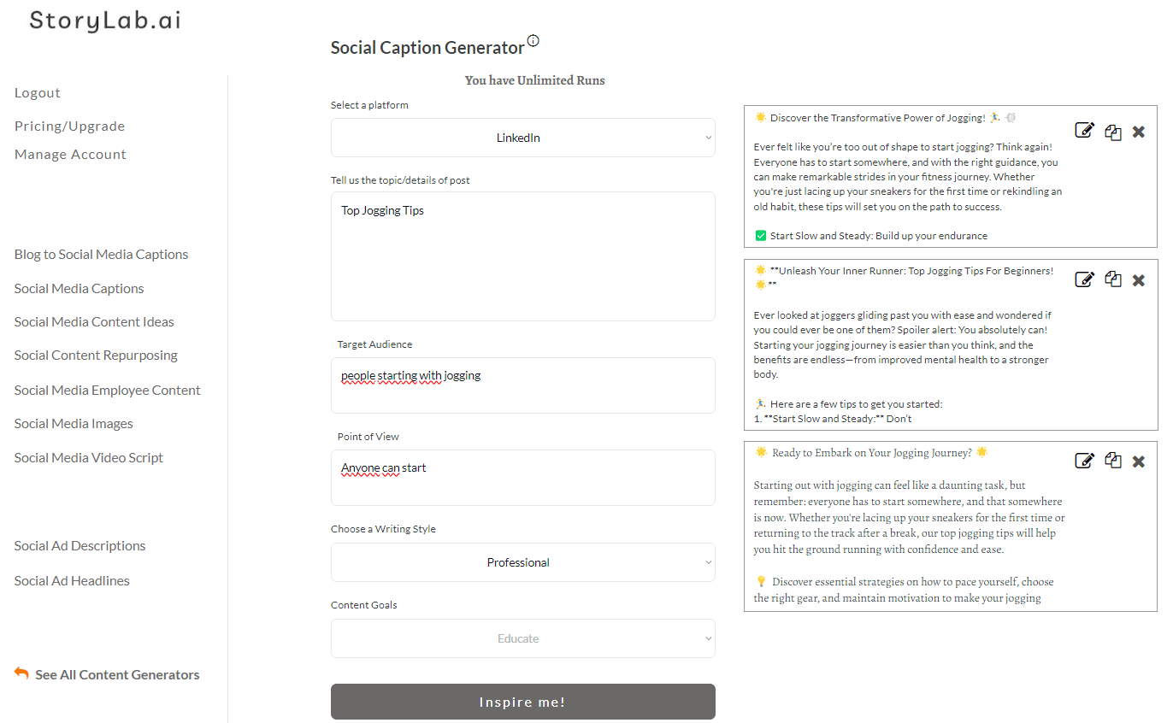Copy the first generated caption
1173x723 pixels.
pyautogui.click(x=1112, y=132)
